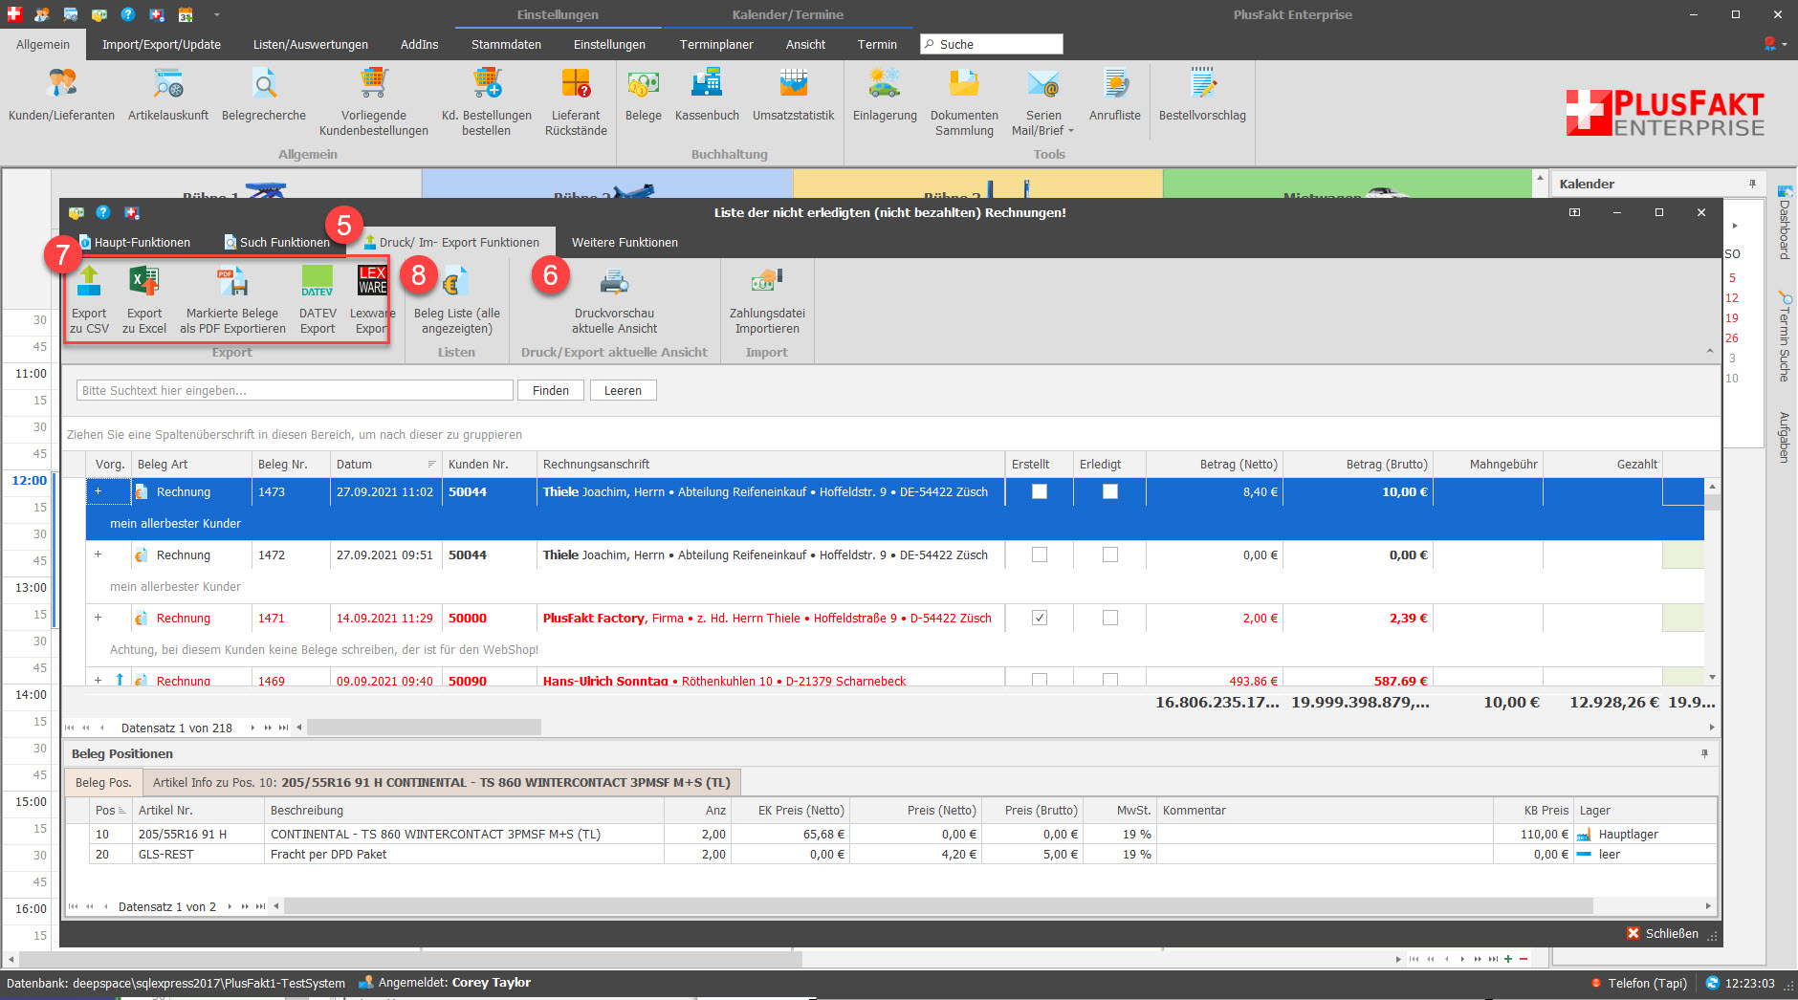Toggle Erledigt checkbox for Rechnung 1472
Screen dimensions: 1798x1000
point(1110,554)
